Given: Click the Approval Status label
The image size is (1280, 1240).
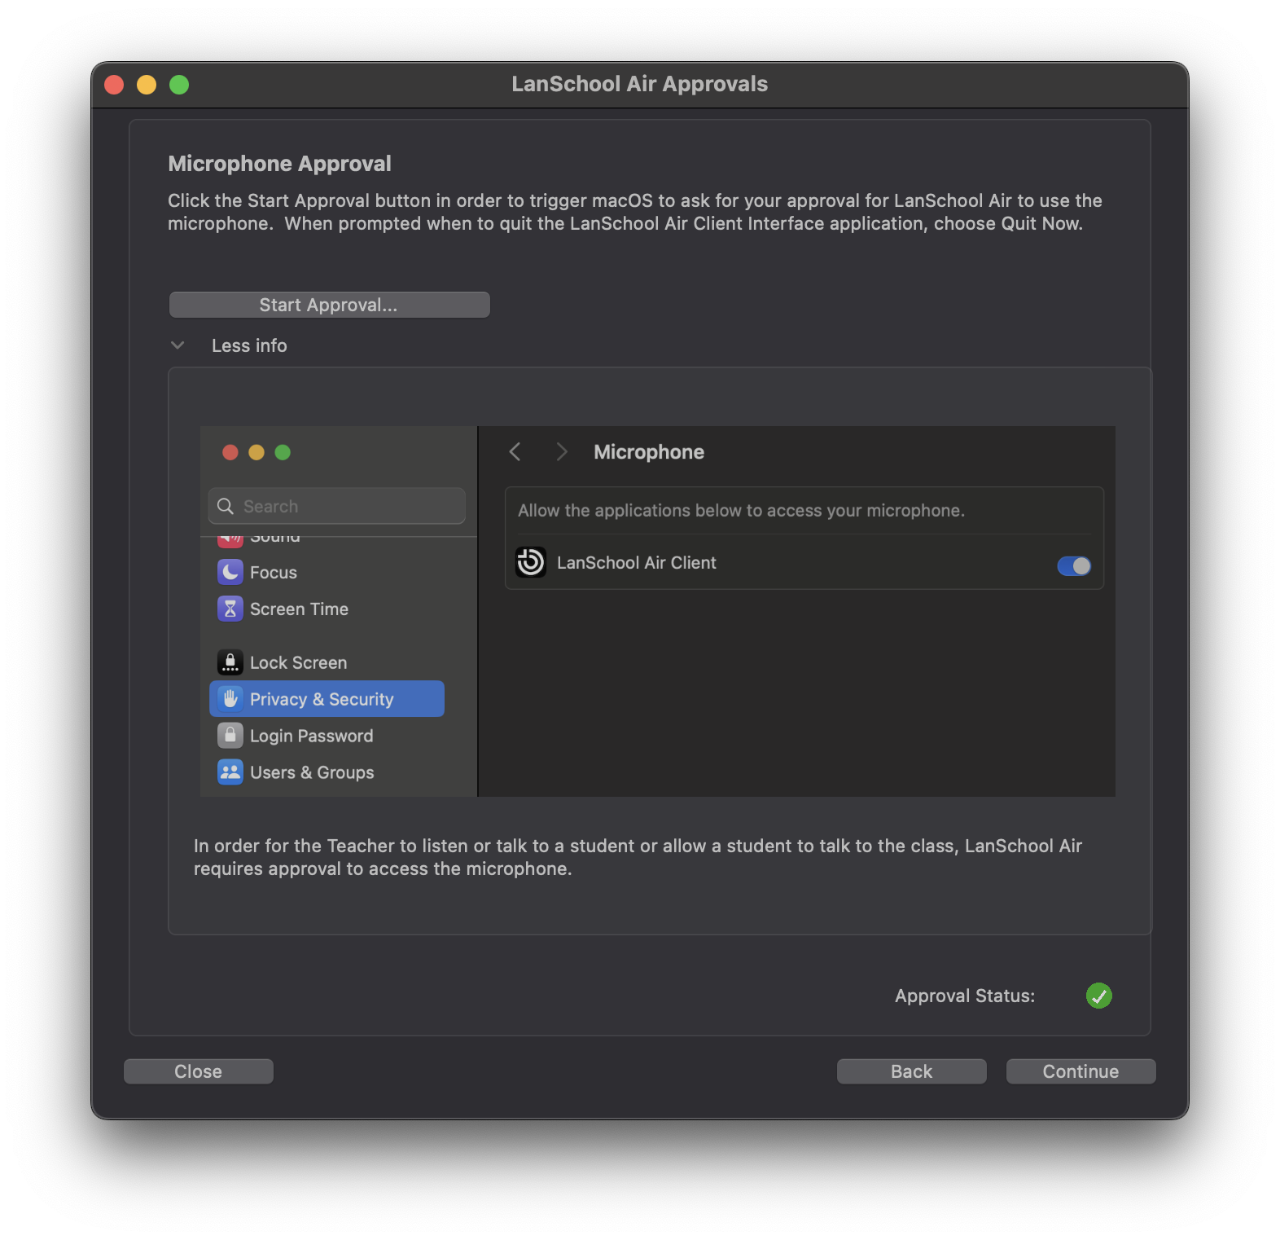Looking at the screenshot, I should point(965,996).
